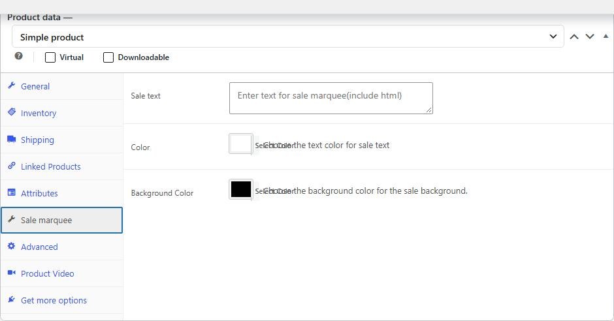The image size is (614, 321).
Task: Collapse Product data panel with the triangle toggle
Action: tap(606, 36)
